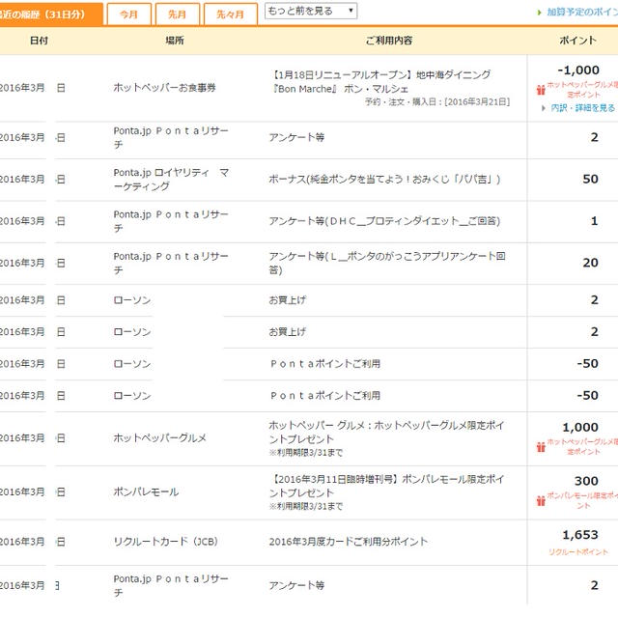Viewport: 618px width, 618px height.
Task: Click ポンタのがっこうアプリアンケート回答 text
Action: coord(387,263)
